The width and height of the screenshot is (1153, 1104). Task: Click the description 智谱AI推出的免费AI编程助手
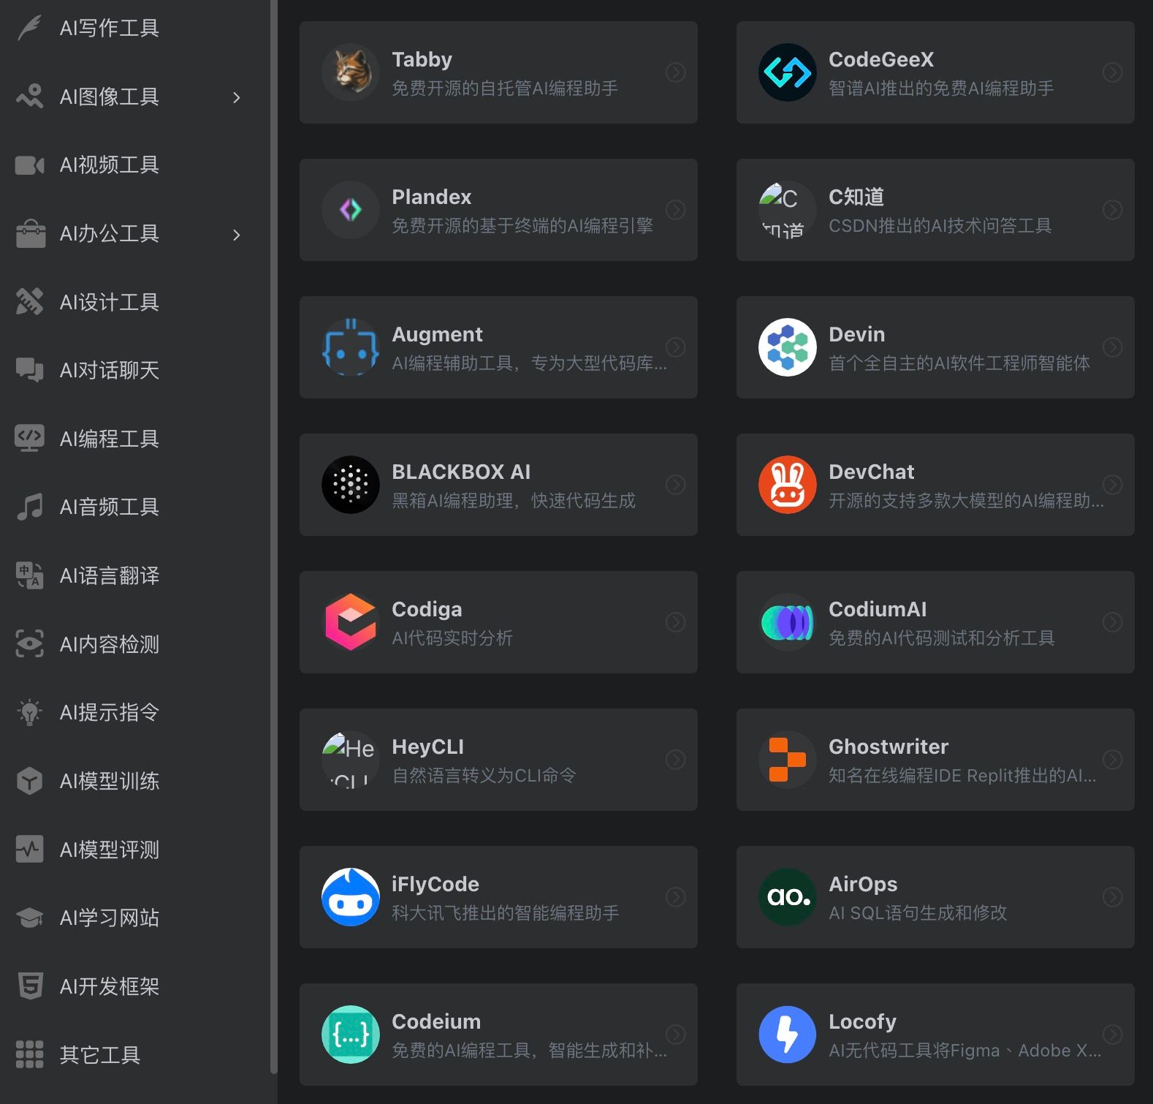tap(941, 88)
